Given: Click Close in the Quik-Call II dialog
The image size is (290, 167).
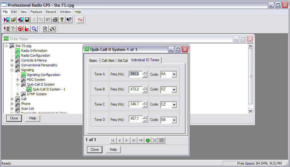Looking at the screenshot, I should (95, 150).
